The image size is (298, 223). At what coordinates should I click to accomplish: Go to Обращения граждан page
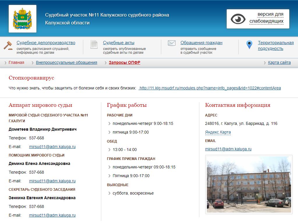coord(201,43)
